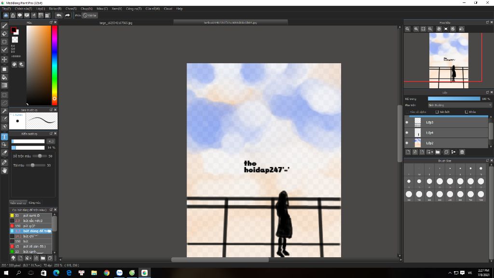Toggle visibility of layer Lớp2
Screen dimensions: 494x278
click(407, 143)
